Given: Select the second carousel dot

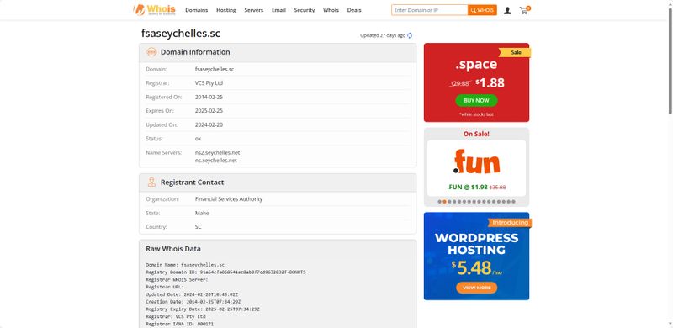Looking at the screenshot, I should [444, 201].
